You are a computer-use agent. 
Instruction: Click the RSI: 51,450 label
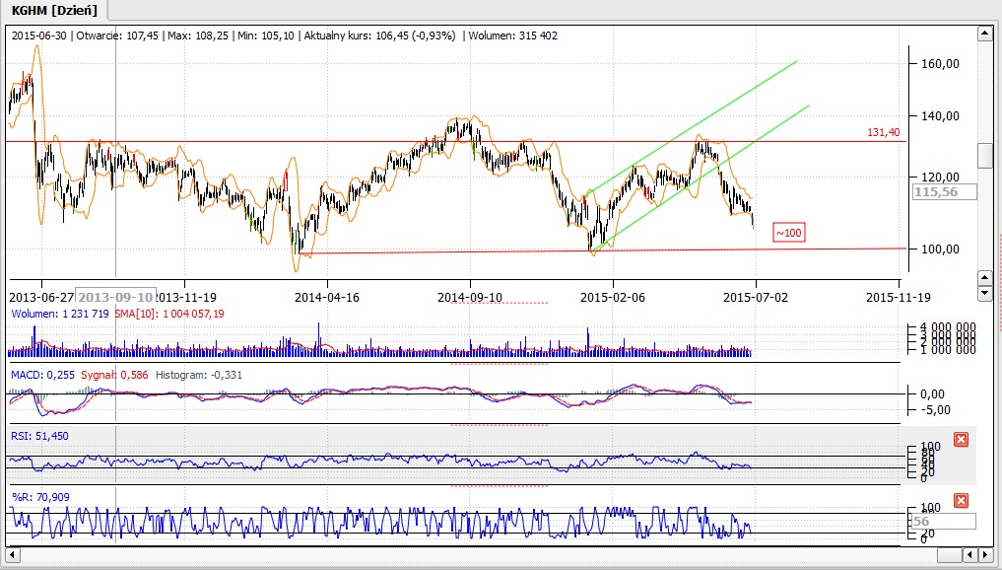coord(39,435)
